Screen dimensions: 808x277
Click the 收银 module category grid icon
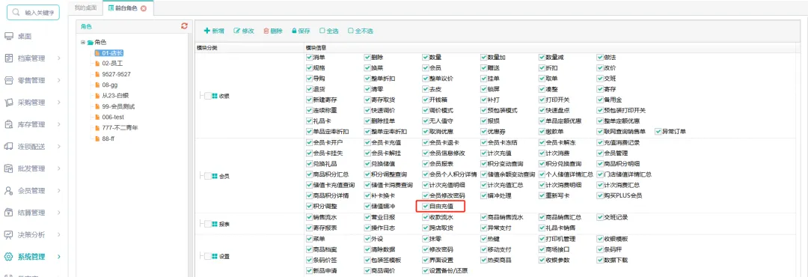(215, 96)
